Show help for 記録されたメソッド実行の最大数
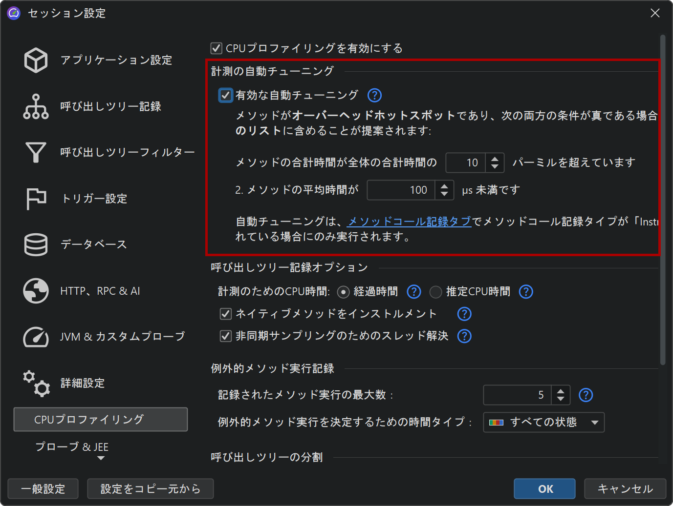The width and height of the screenshot is (673, 506). pyautogui.click(x=586, y=395)
